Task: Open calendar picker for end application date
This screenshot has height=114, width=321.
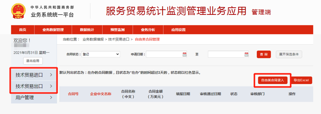Action: pos(246,54)
